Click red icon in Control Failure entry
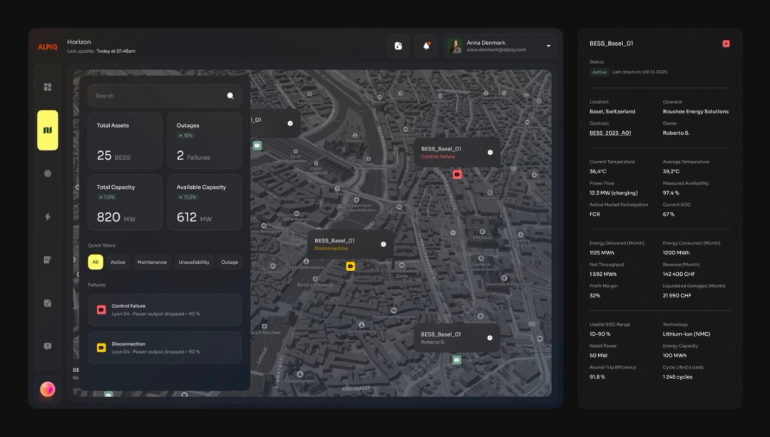This screenshot has height=437, width=770. 101,310
